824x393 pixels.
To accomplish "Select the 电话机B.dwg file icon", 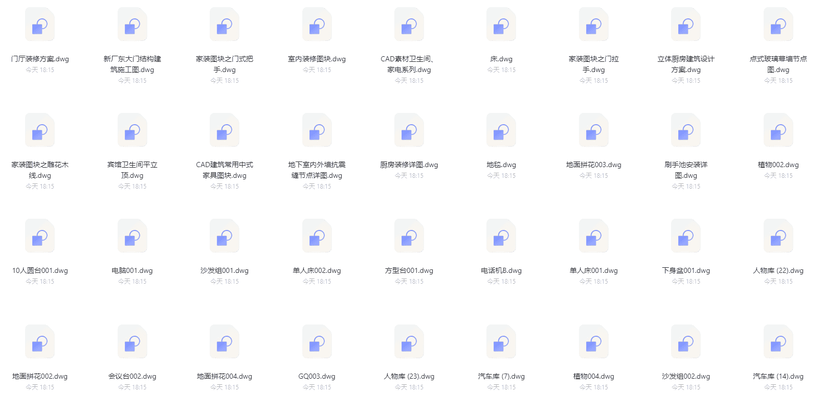I will pyautogui.click(x=501, y=236).
